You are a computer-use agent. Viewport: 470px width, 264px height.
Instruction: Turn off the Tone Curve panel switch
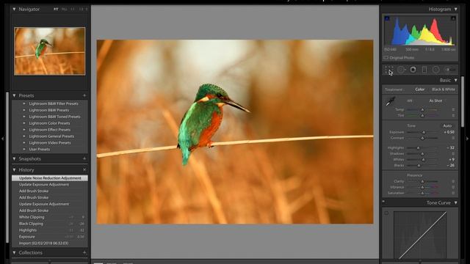(383, 202)
